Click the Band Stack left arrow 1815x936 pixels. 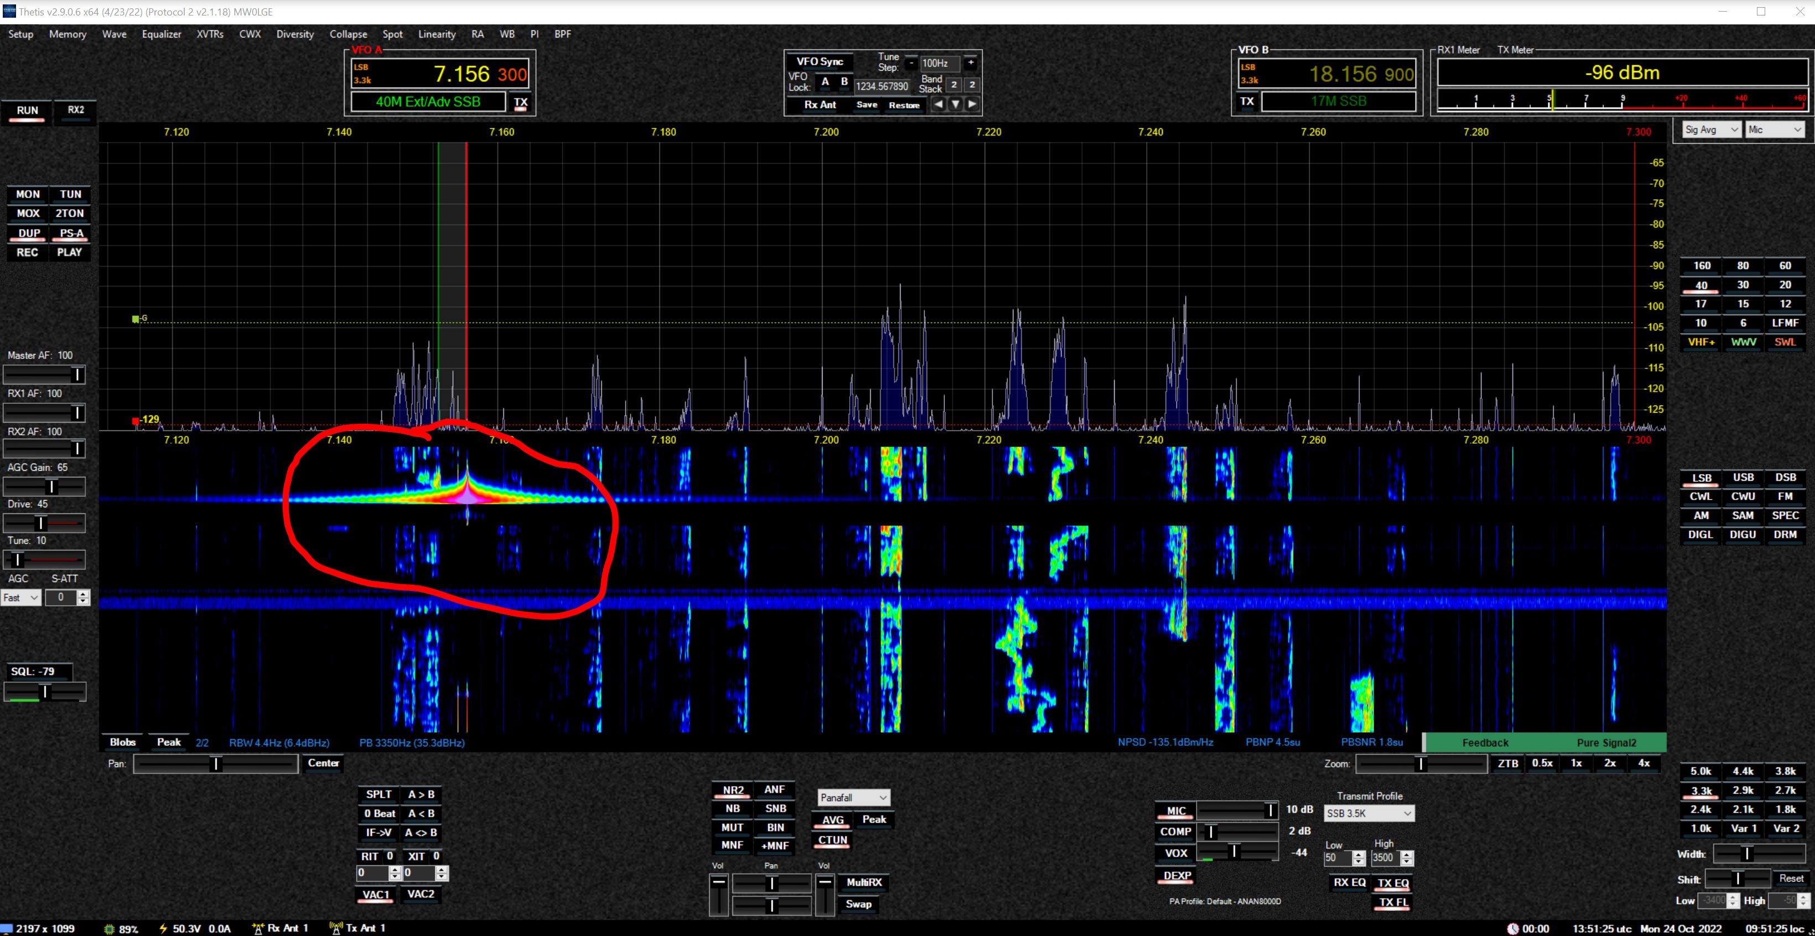pos(938,105)
